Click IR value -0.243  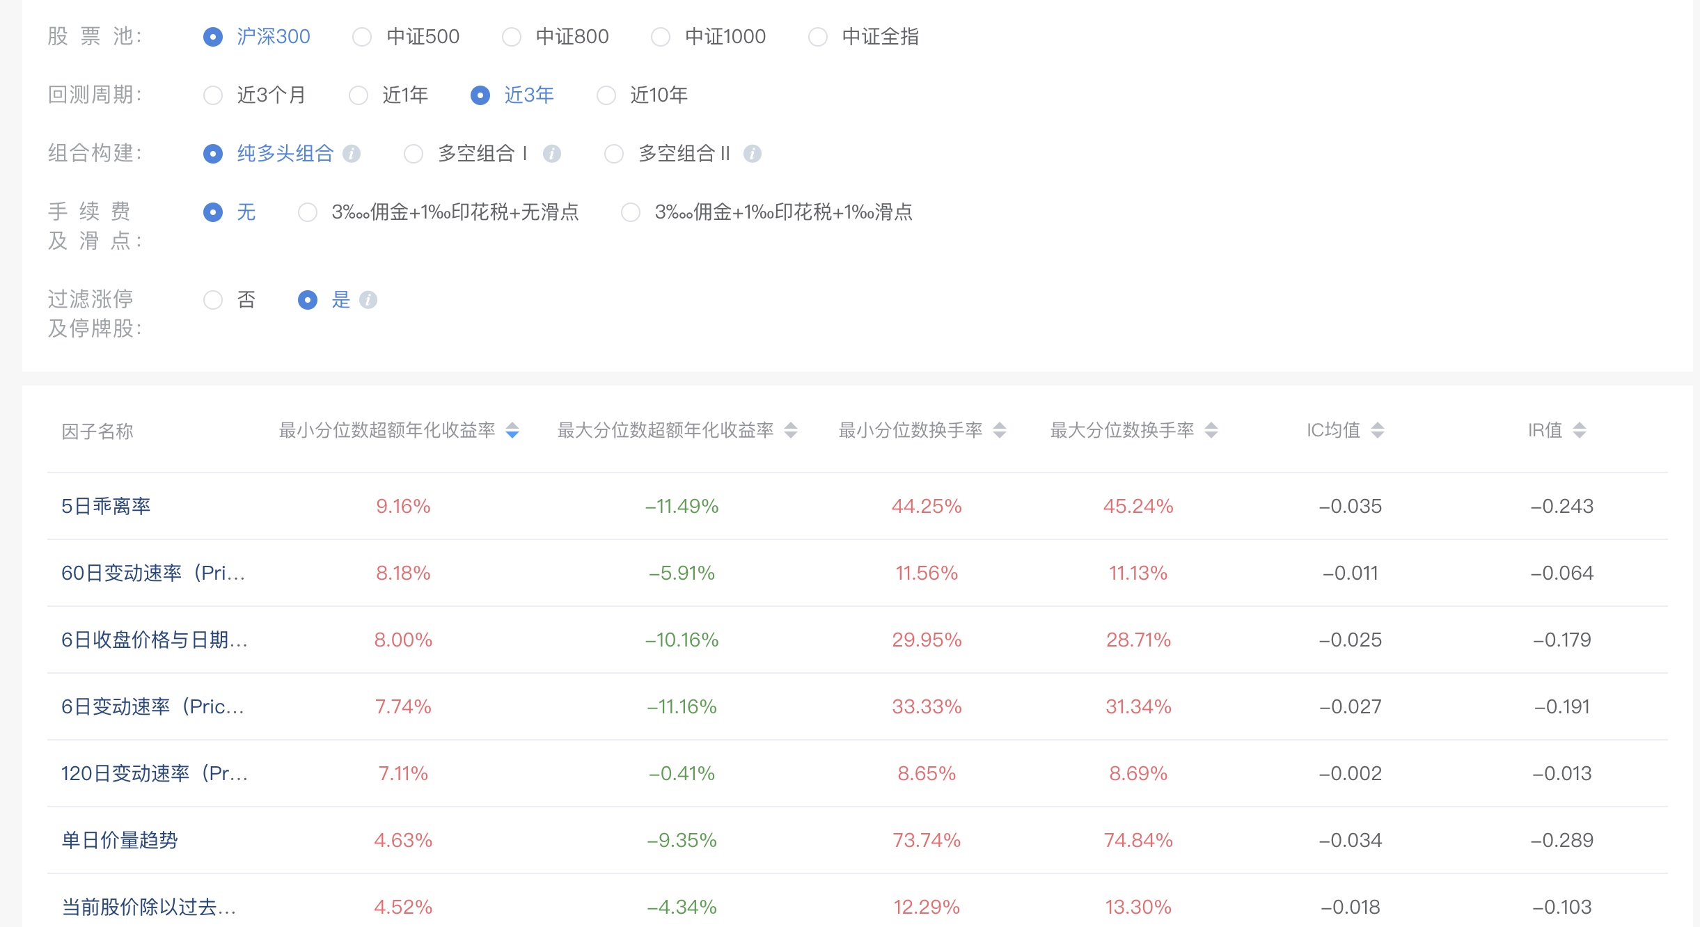[x=1561, y=506]
